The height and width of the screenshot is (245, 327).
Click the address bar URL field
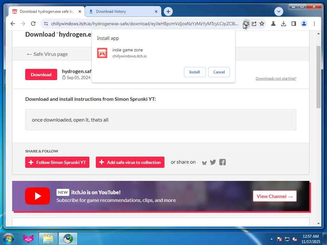point(145,24)
